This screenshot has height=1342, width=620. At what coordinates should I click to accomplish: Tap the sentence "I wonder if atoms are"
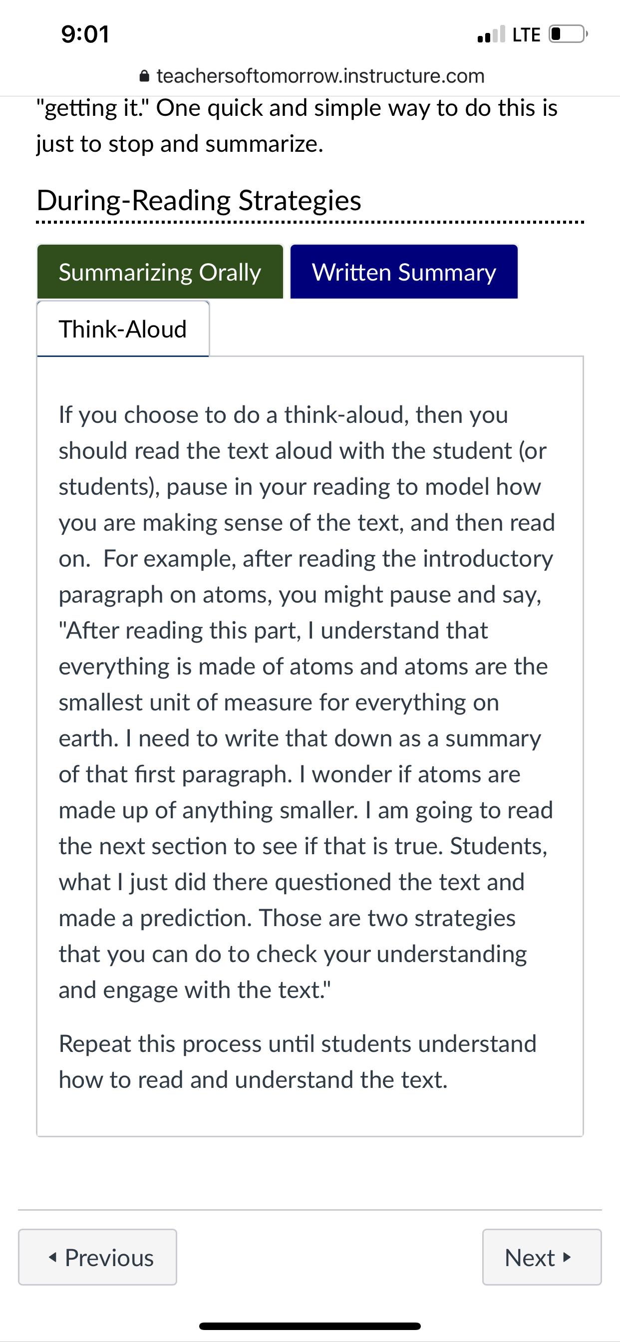tap(410, 774)
